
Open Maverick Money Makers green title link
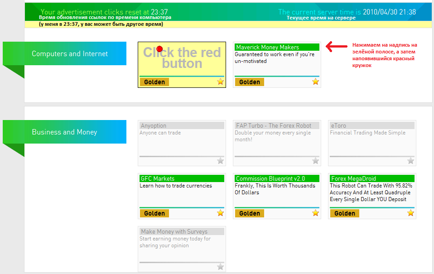click(267, 47)
